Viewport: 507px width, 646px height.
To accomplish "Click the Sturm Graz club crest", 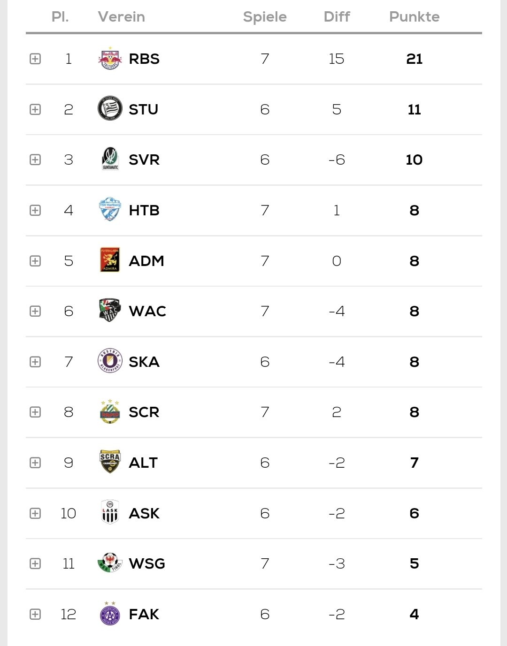I will [x=110, y=108].
